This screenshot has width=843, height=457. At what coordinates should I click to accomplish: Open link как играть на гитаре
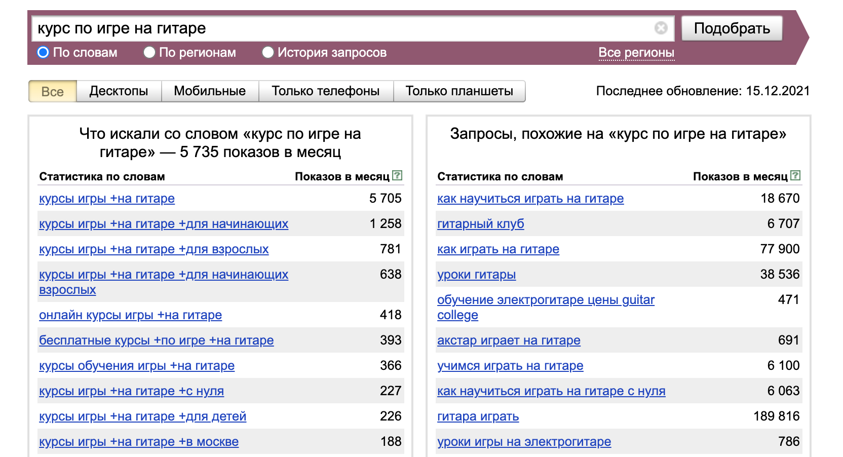click(499, 249)
